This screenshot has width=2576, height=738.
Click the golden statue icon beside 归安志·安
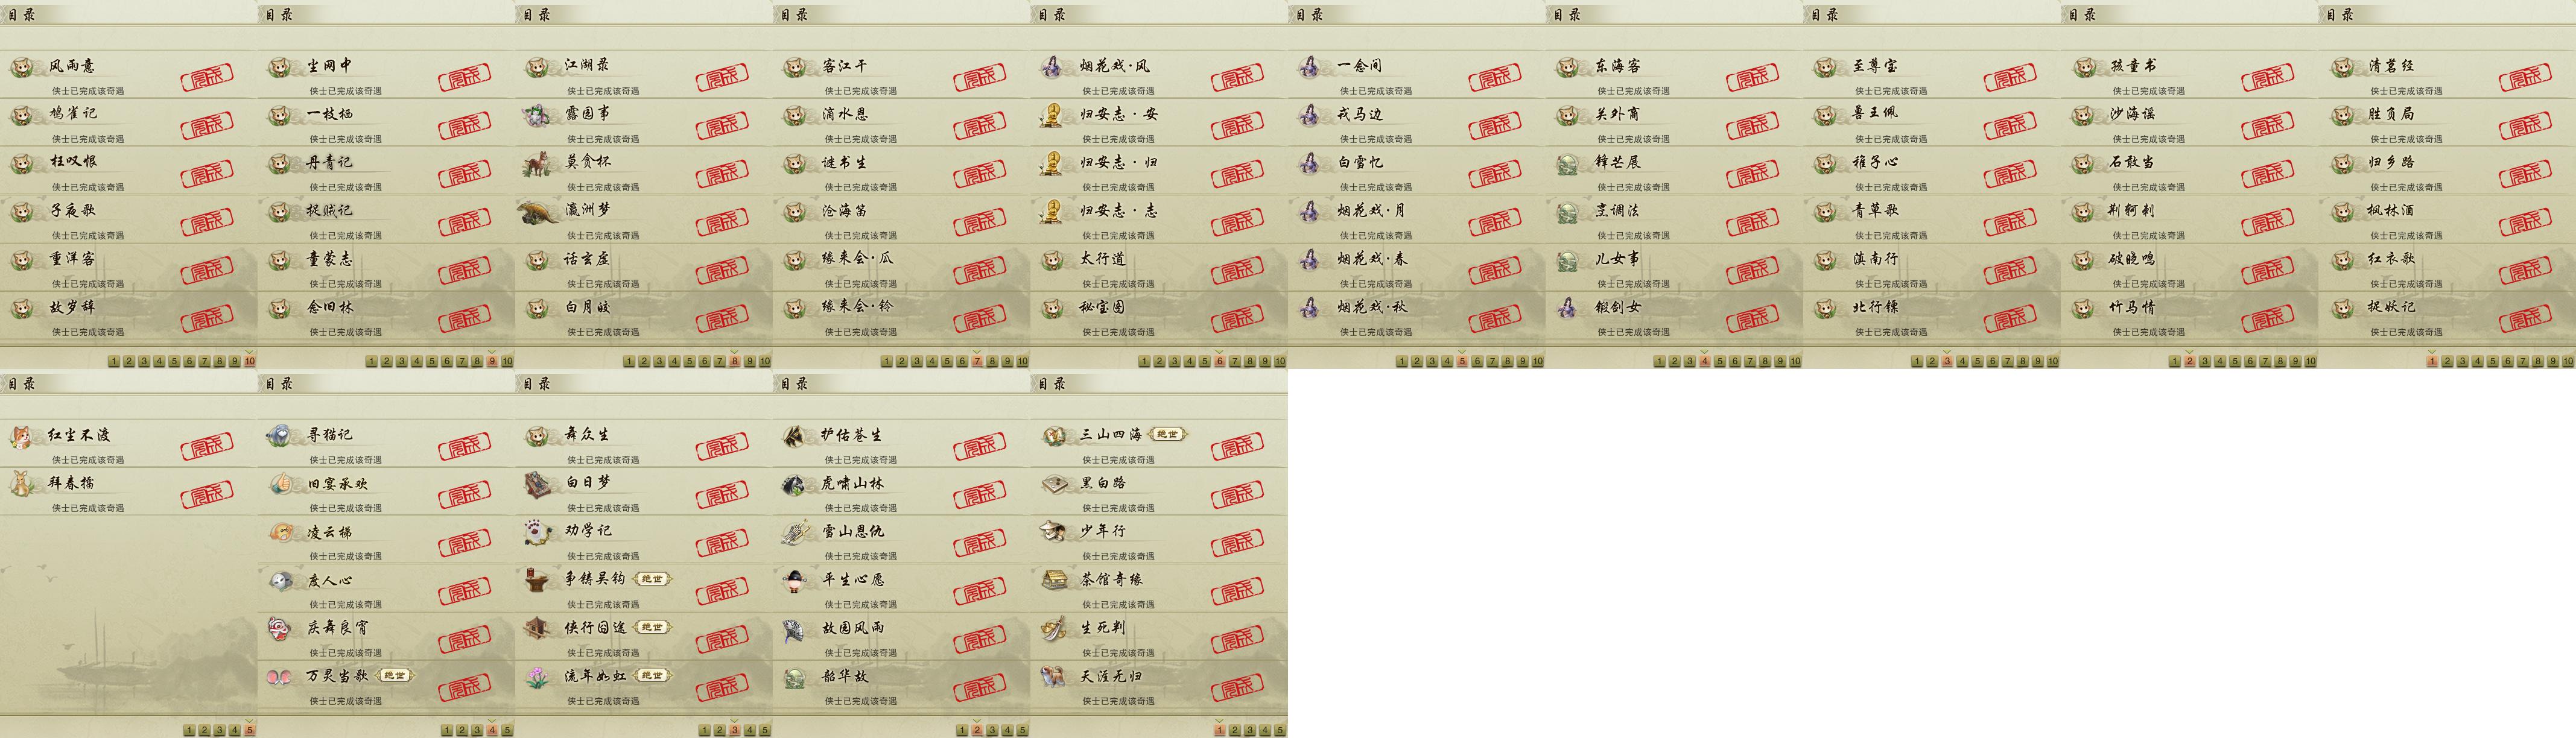click(1051, 115)
